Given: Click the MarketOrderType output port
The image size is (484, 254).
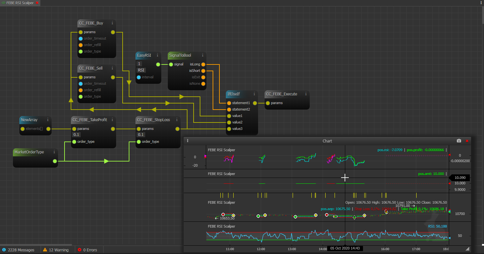Looking at the screenshot, I should tap(55, 161).
